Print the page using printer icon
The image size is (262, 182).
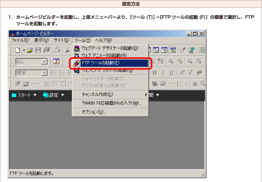point(57,50)
